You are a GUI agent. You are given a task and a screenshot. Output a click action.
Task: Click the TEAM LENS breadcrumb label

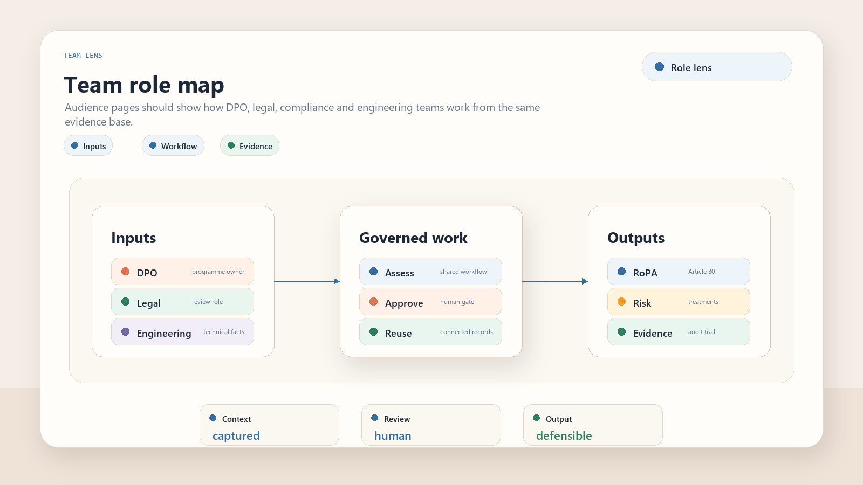(x=83, y=56)
